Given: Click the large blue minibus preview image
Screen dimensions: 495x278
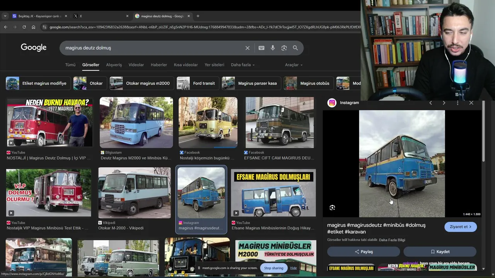Looking at the screenshot, I should tap(402, 164).
